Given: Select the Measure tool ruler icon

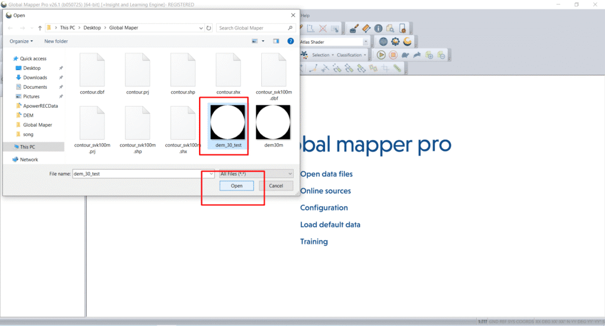Looking at the screenshot, I should click(366, 28).
